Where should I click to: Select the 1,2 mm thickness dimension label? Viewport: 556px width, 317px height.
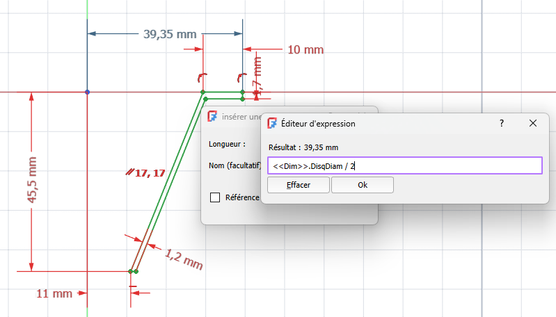tap(184, 259)
